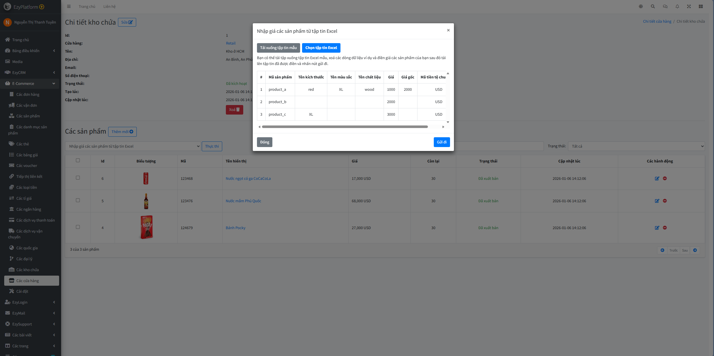Open Các sản phẩm sidebar menu item
714x356 pixels.
[28, 116]
